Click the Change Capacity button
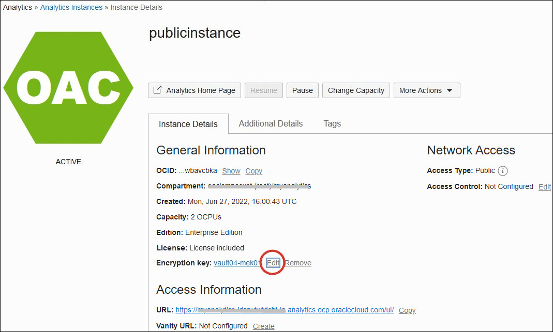 coord(356,90)
